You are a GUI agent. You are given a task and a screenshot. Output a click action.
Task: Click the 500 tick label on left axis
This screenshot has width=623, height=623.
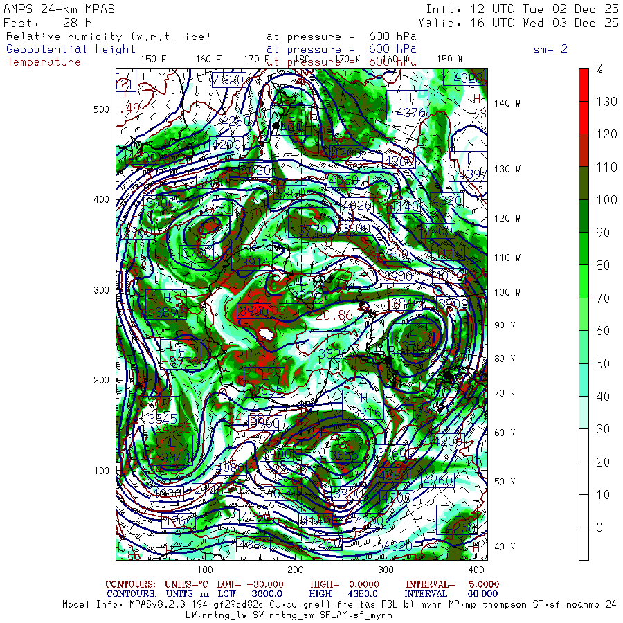[101, 109]
